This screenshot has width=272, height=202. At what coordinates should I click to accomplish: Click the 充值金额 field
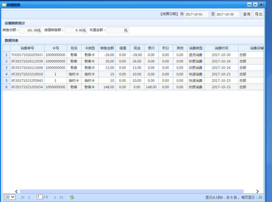tap(118, 30)
